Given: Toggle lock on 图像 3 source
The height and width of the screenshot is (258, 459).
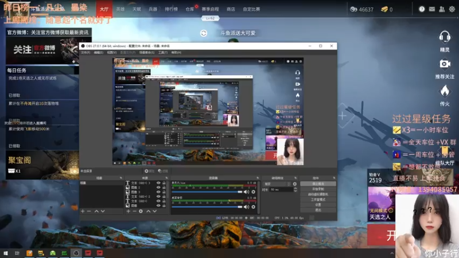Looking at the screenshot, I should (164, 192).
